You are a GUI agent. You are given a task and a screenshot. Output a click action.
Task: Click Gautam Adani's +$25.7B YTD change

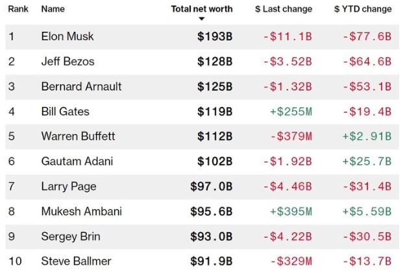click(x=367, y=161)
